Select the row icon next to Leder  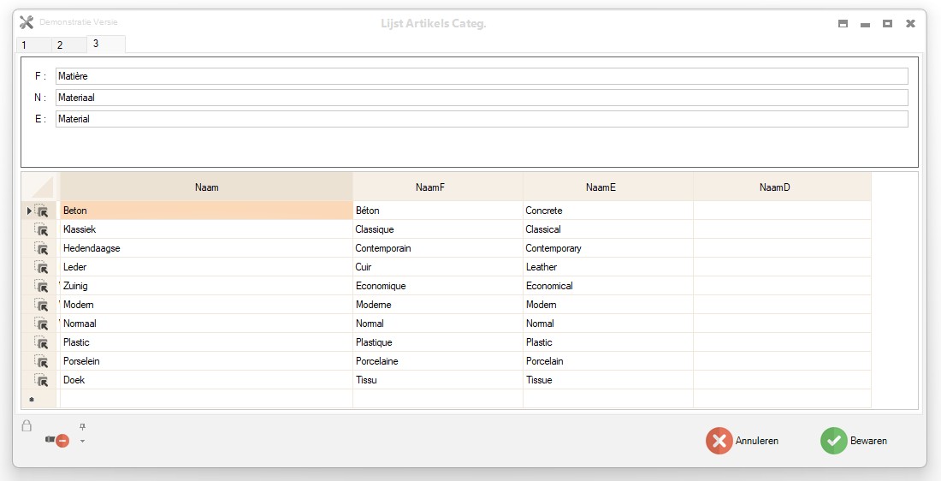pyautogui.click(x=41, y=267)
